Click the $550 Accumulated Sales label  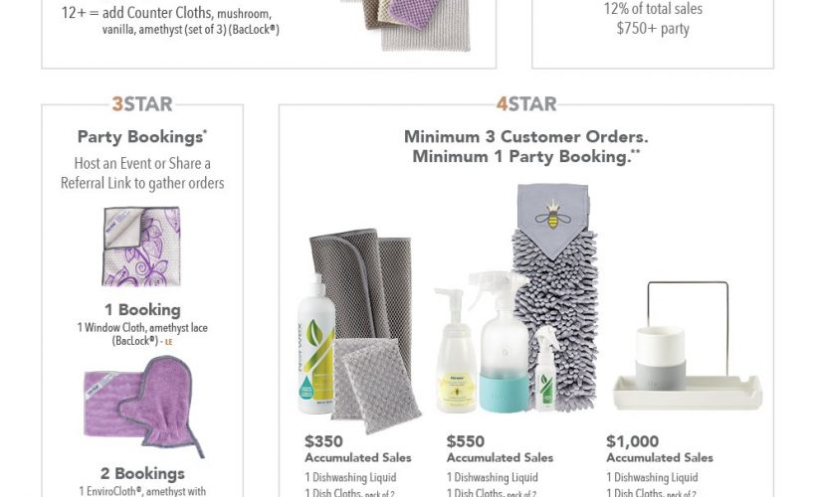click(500, 448)
